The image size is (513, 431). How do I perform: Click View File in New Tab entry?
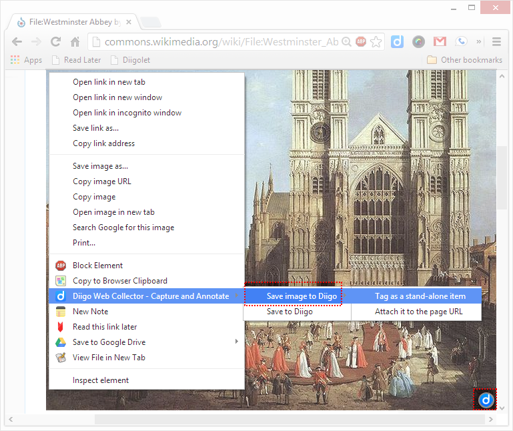[147, 358]
